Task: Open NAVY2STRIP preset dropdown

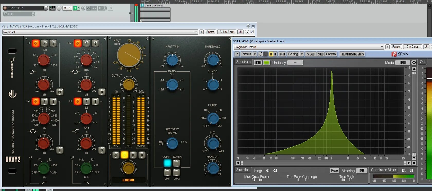Action: 100,32
